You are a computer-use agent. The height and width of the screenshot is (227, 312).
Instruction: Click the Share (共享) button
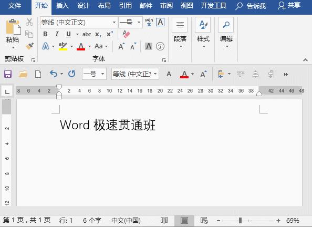tap(289, 6)
